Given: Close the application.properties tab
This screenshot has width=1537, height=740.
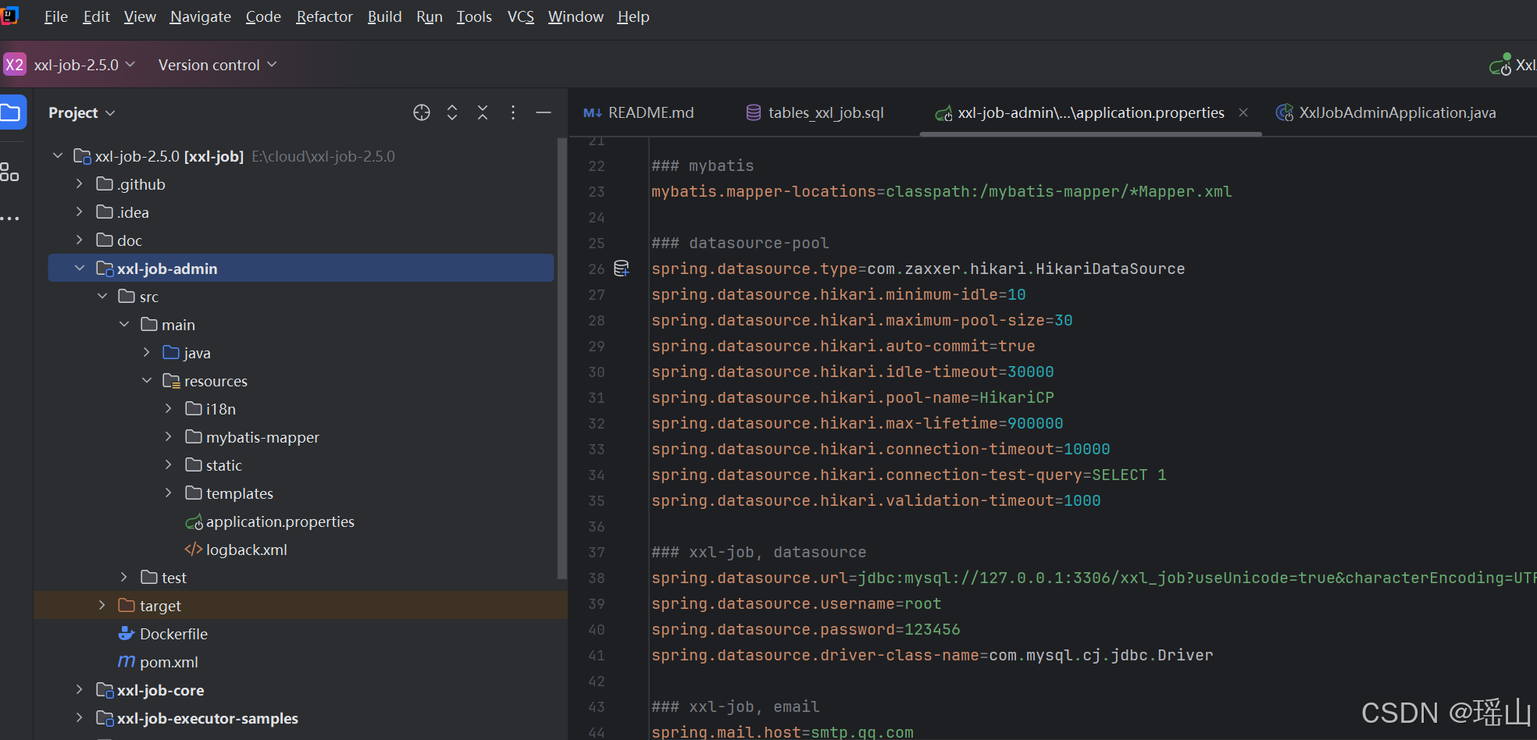Looking at the screenshot, I should pyautogui.click(x=1243, y=112).
